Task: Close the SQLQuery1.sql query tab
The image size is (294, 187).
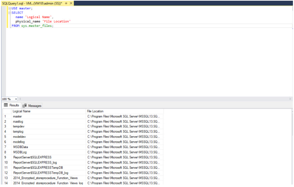Action: click(x=71, y=3)
